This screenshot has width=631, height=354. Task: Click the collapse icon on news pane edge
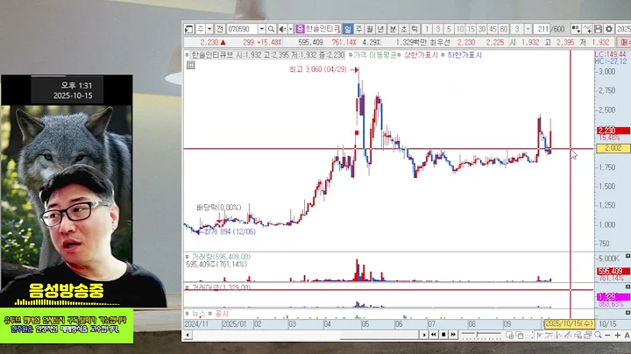pos(627,313)
